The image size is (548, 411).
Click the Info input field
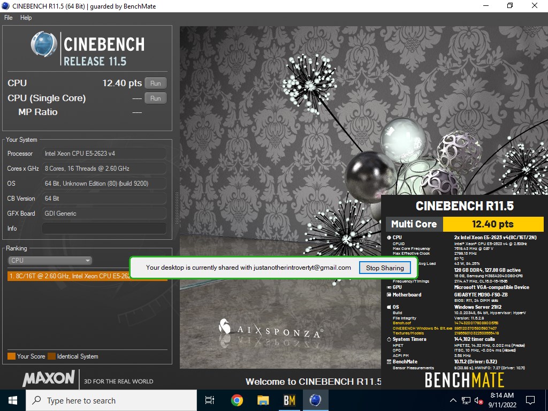point(104,228)
